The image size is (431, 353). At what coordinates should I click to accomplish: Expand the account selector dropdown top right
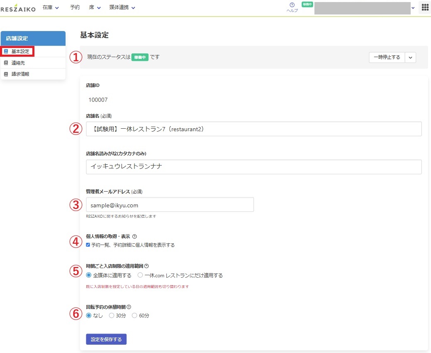point(413,7)
